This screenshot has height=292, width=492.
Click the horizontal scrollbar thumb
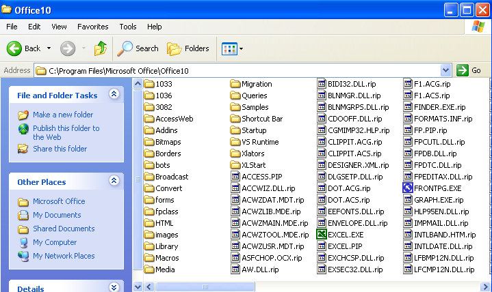click(205, 287)
